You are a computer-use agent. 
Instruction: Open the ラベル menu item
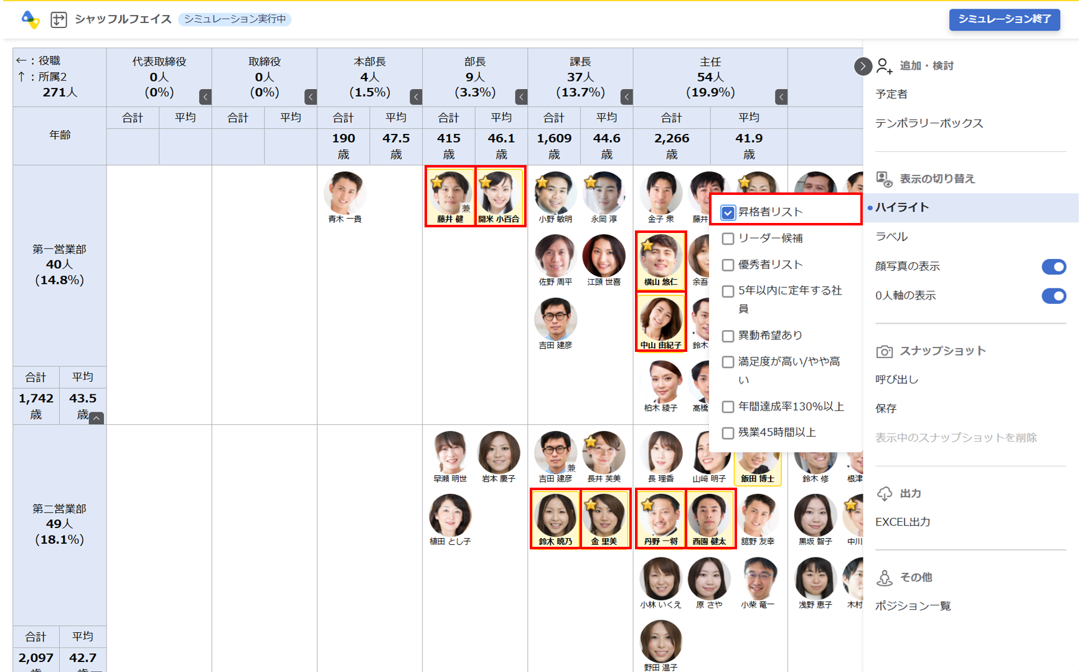pos(891,237)
